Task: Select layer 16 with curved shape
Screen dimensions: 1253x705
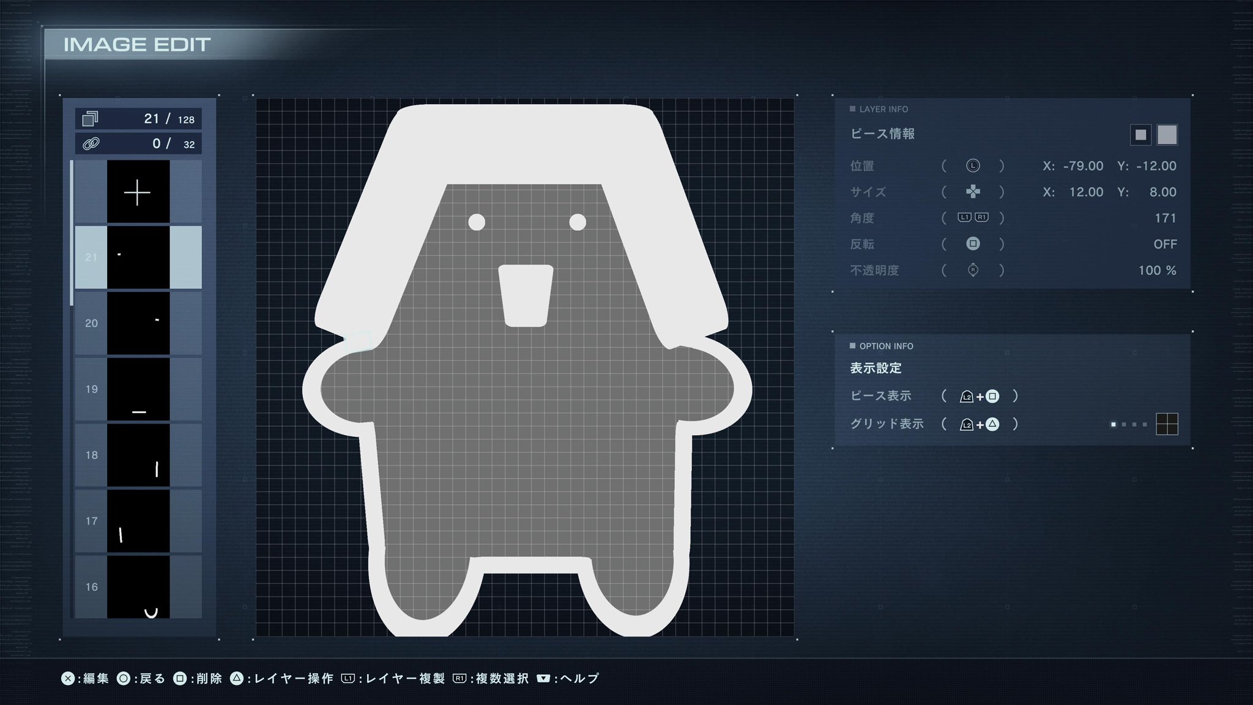Action: click(x=138, y=586)
